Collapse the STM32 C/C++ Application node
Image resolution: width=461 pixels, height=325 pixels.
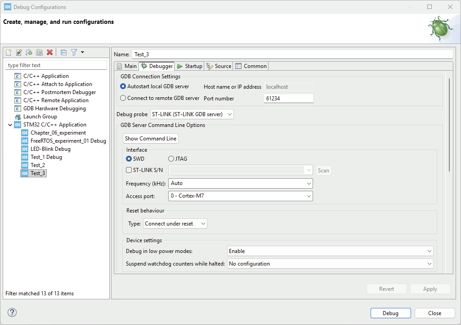tap(10, 124)
